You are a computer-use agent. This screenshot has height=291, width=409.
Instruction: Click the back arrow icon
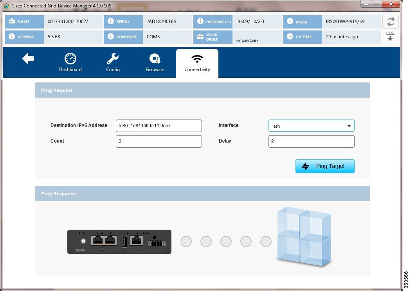(28, 59)
